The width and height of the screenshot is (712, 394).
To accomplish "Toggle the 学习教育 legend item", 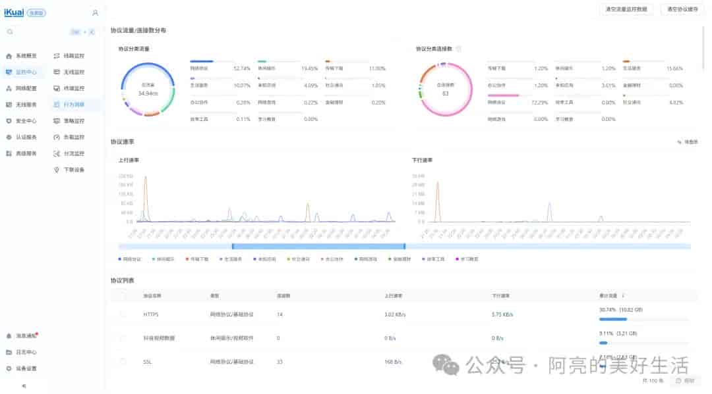I will pyautogui.click(x=467, y=259).
